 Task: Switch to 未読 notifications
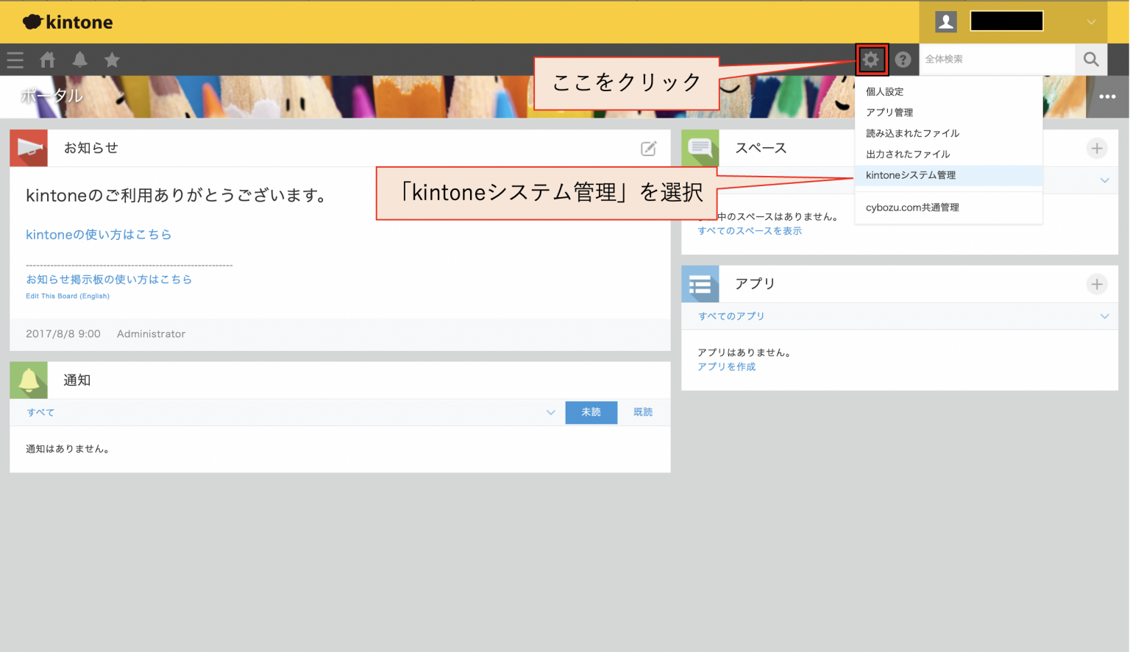(591, 412)
